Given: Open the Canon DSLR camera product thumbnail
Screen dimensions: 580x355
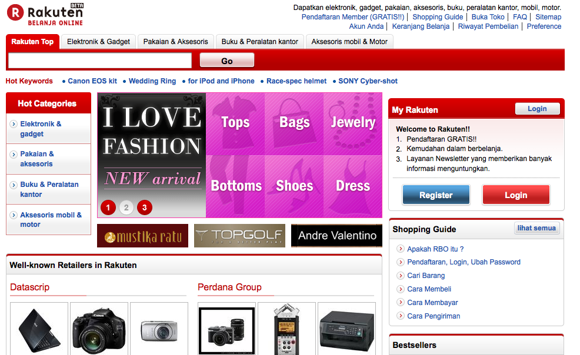Looking at the screenshot, I should click(x=99, y=329).
